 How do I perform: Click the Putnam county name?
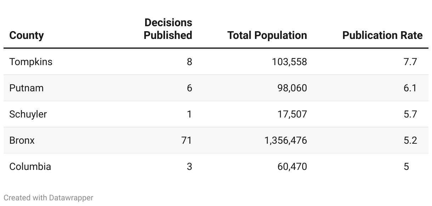click(27, 88)
